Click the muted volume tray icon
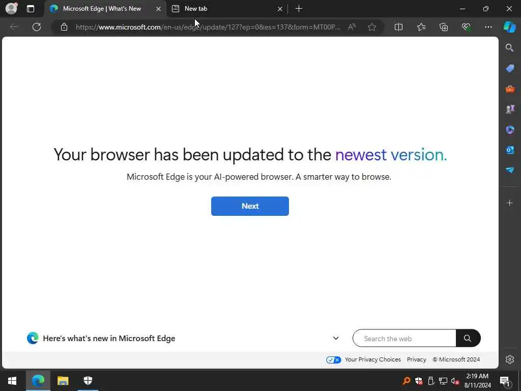521x391 pixels. (x=455, y=381)
